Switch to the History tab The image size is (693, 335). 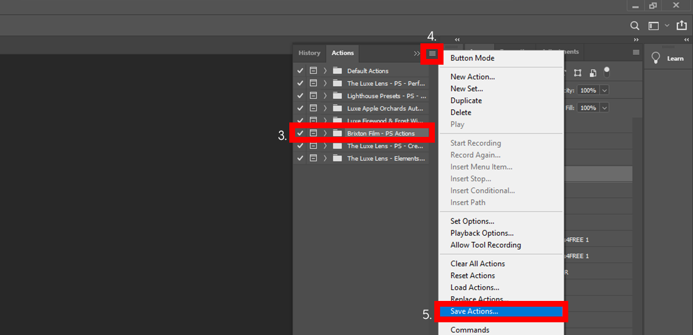click(309, 53)
